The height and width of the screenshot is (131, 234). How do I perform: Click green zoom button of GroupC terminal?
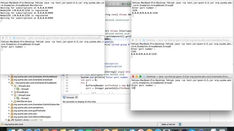[140, 76]
